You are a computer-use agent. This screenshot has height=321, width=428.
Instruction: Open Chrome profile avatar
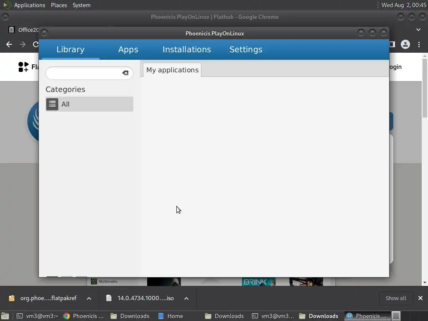pyautogui.click(x=405, y=44)
